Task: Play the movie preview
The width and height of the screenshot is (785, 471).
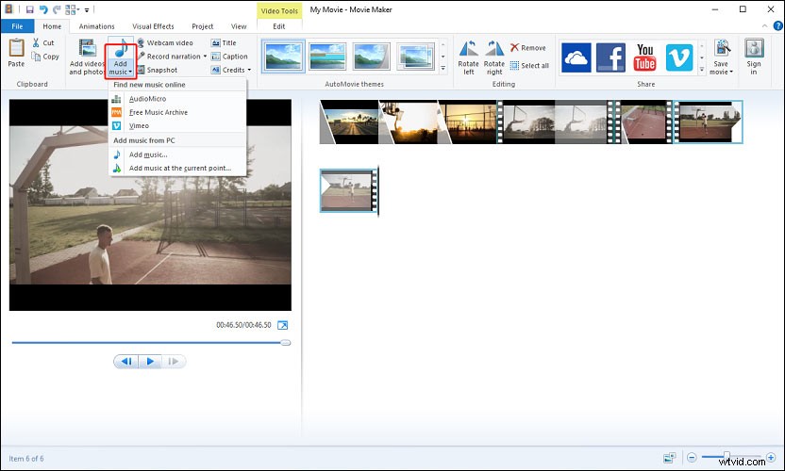Action: pyautogui.click(x=150, y=361)
